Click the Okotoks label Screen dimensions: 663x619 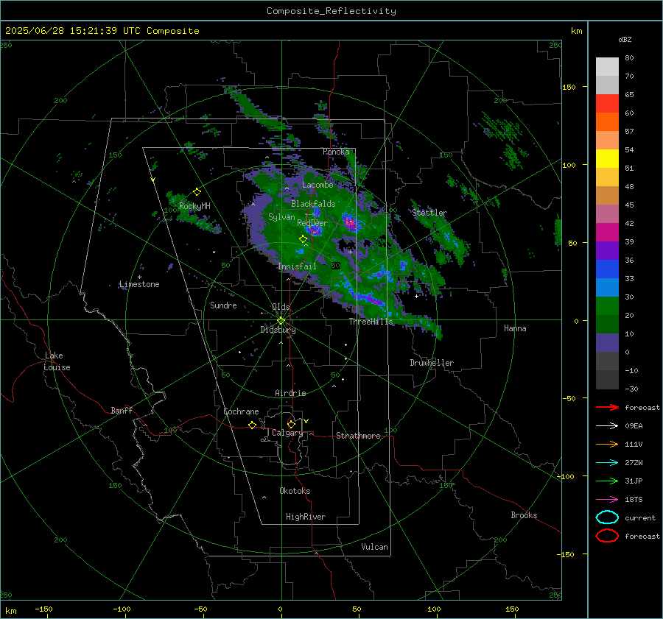pos(295,491)
